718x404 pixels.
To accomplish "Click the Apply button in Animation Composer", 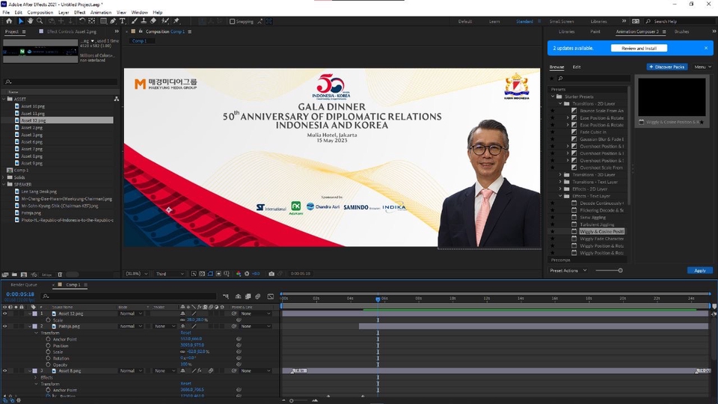I will pos(699,270).
